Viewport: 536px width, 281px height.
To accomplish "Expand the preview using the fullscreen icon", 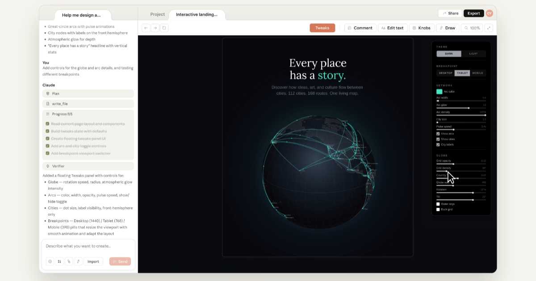I will 489,28.
